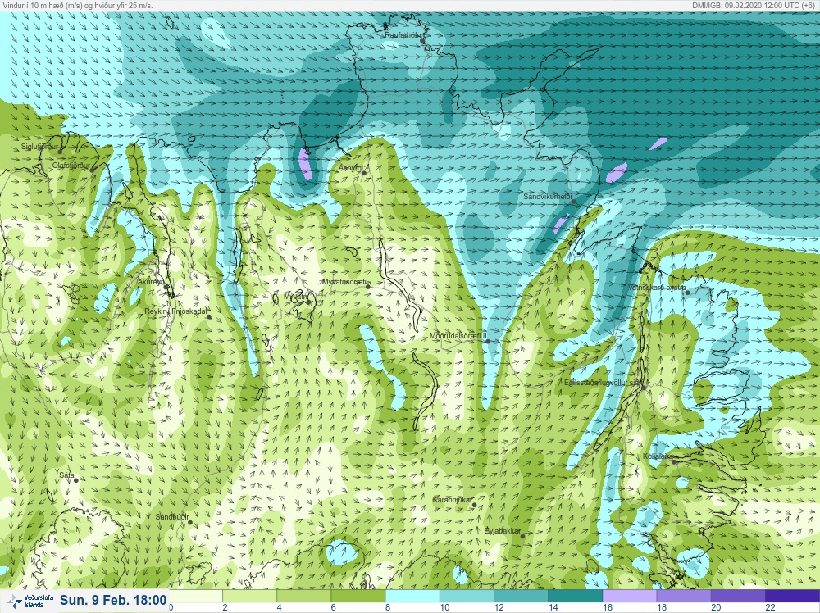Select the Egilsstaðaflugvöllur station marker
Image resolution: width=820 pixels, height=613 pixels.
645,388
